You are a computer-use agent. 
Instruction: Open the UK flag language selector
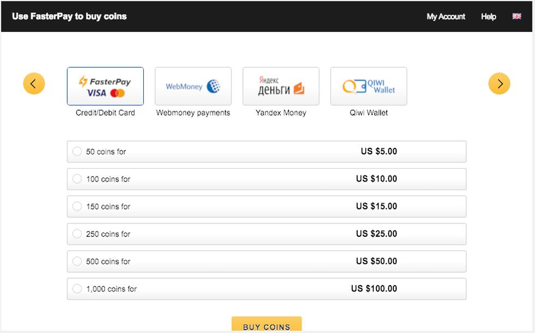pyautogui.click(x=517, y=17)
